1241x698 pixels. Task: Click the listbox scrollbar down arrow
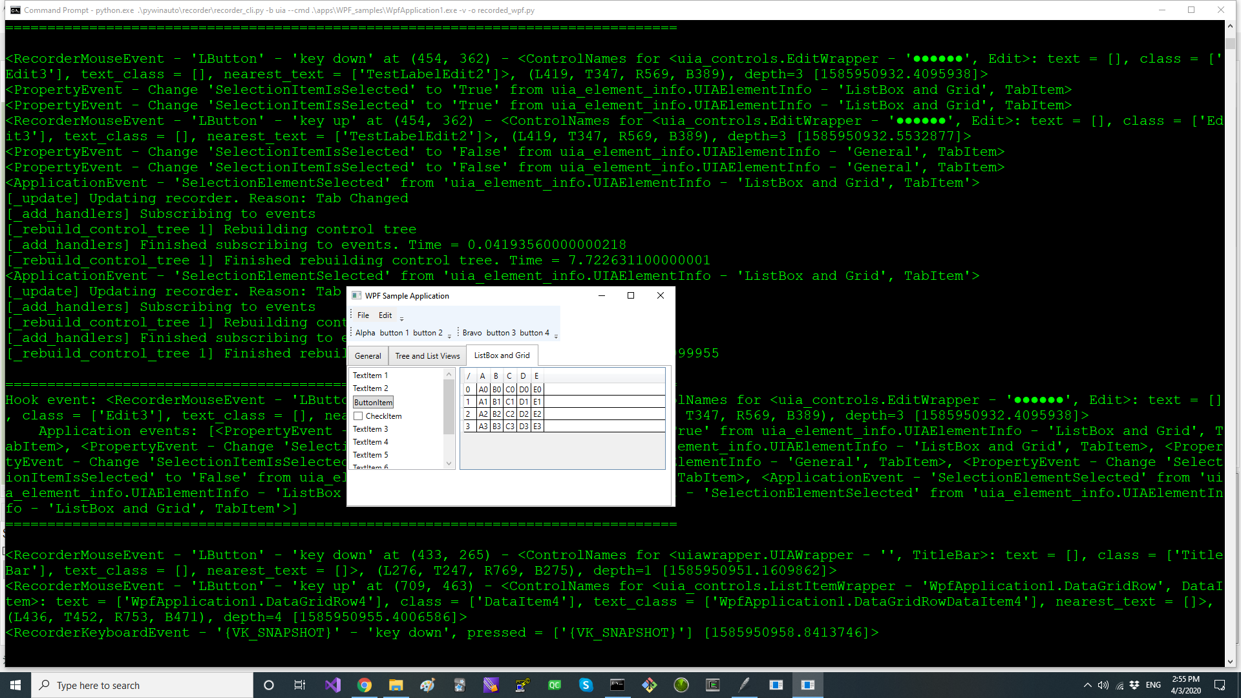pos(449,463)
